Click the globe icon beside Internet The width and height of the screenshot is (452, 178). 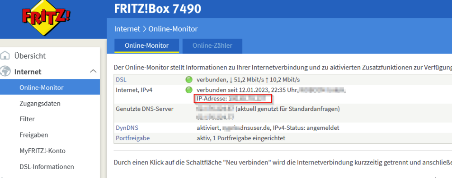(5, 71)
